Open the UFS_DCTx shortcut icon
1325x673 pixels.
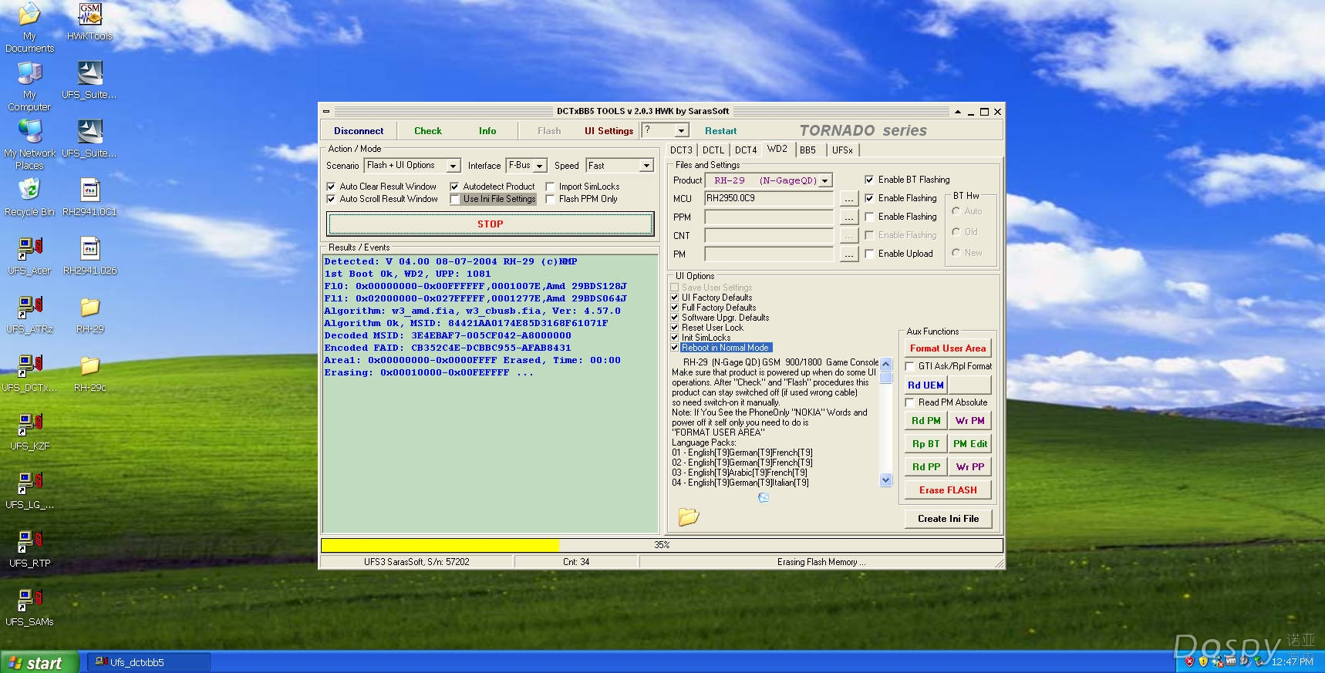[29, 372]
